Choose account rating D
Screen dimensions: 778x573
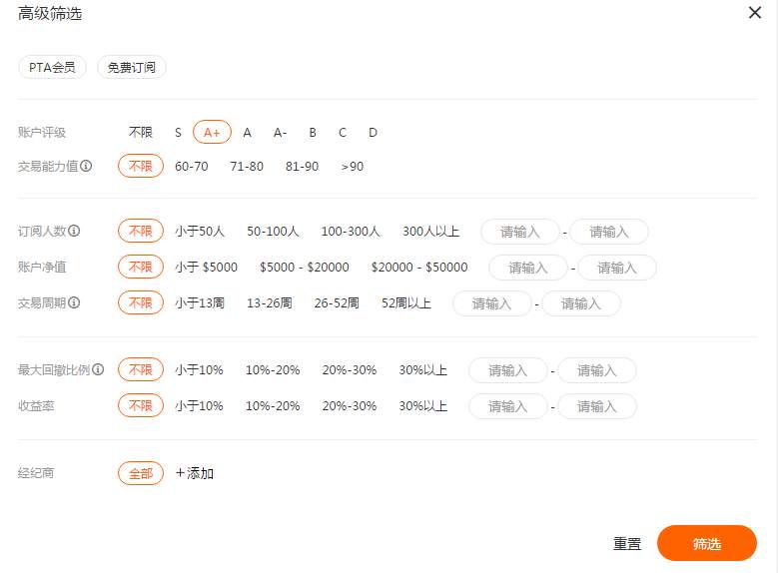click(x=373, y=133)
